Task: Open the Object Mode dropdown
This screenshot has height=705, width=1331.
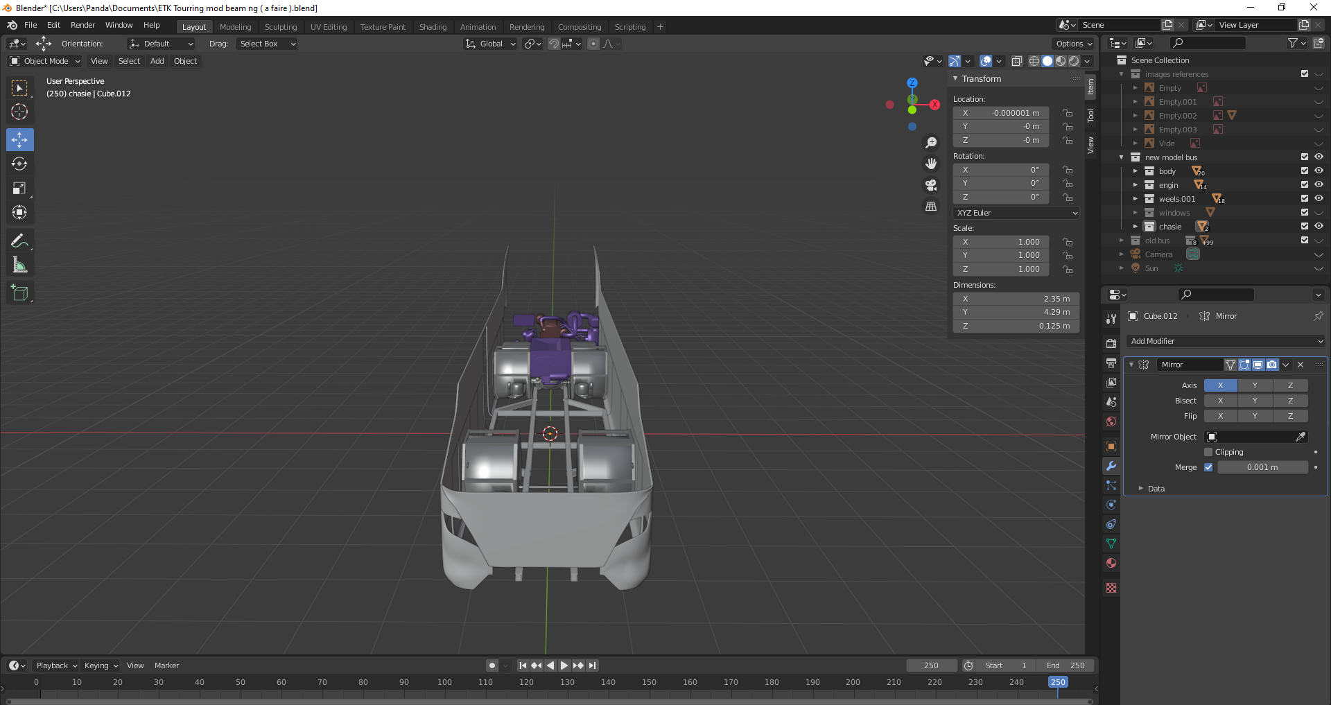Action: 45,61
